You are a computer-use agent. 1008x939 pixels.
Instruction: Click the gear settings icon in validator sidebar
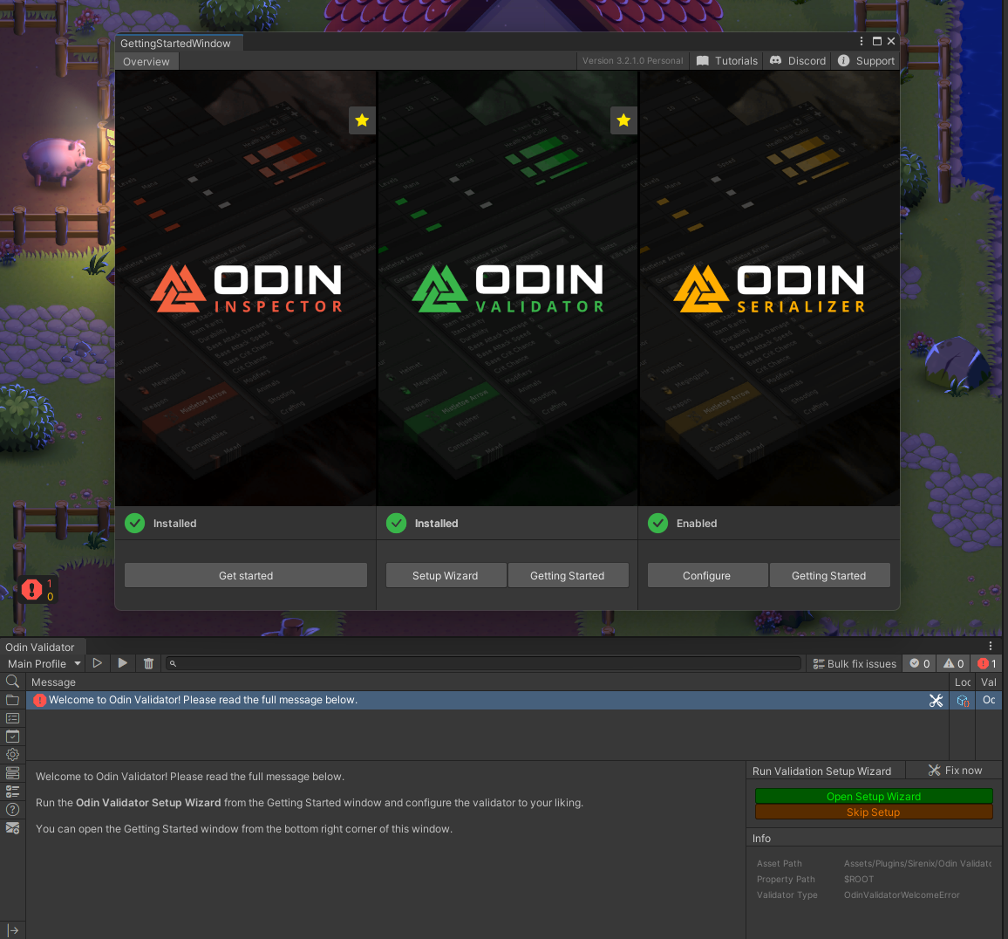pos(12,754)
